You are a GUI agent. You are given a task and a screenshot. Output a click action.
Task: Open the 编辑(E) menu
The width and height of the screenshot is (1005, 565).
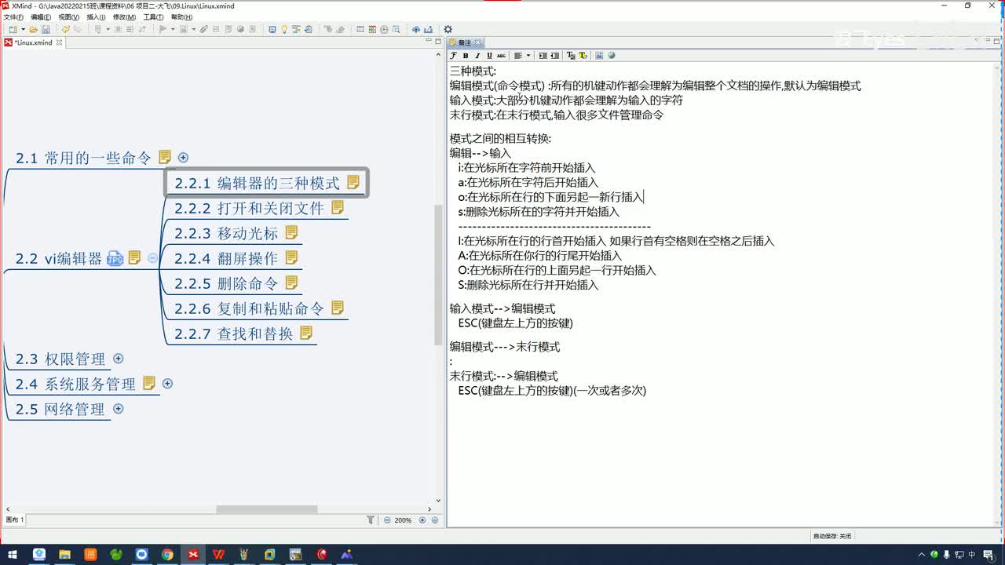click(x=41, y=16)
